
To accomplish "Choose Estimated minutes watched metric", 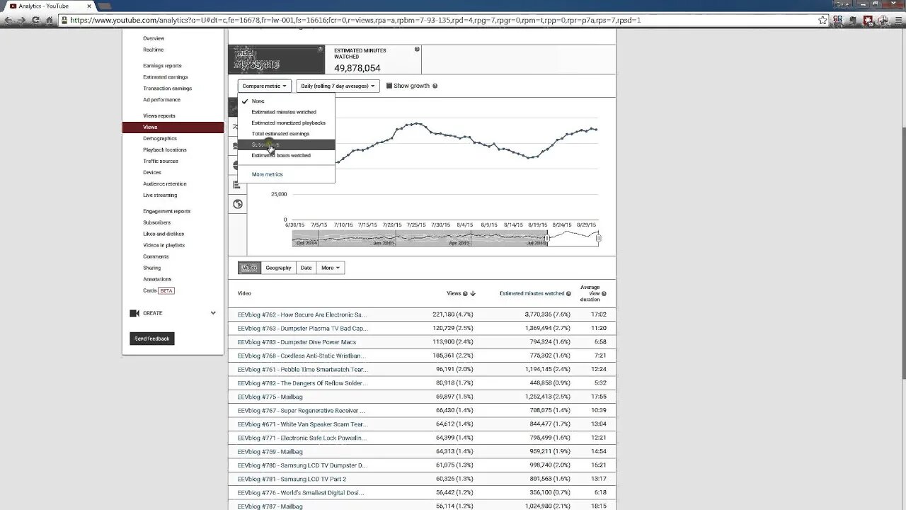I will click(x=286, y=112).
